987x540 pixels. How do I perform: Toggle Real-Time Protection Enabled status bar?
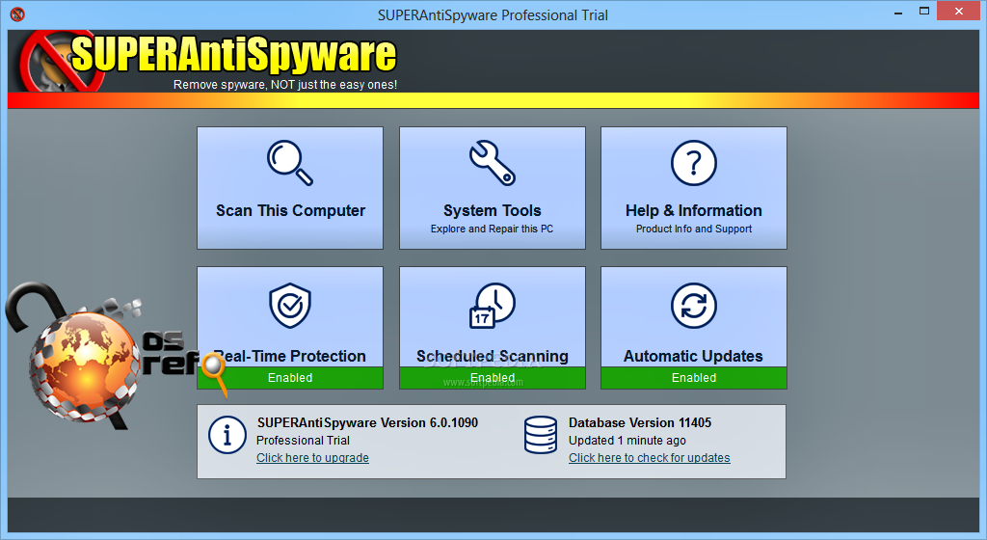tap(290, 378)
